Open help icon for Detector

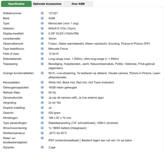[42, 28]
